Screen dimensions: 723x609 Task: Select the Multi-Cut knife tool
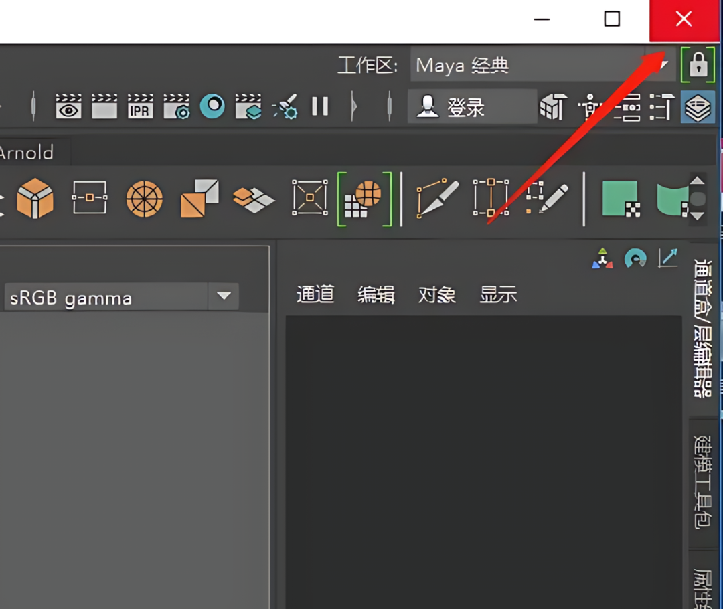438,199
